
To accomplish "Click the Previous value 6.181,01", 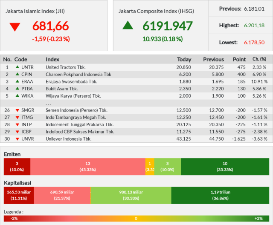I will [254, 9].
